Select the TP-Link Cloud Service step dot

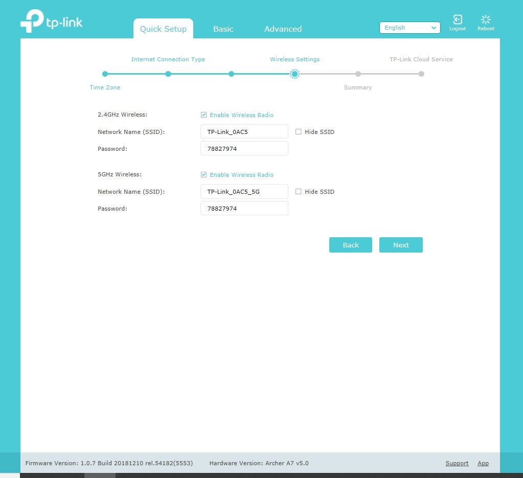[421, 74]
